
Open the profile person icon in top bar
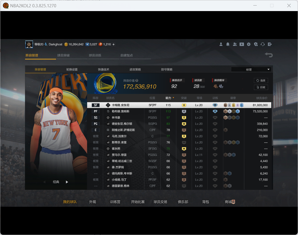221,44
